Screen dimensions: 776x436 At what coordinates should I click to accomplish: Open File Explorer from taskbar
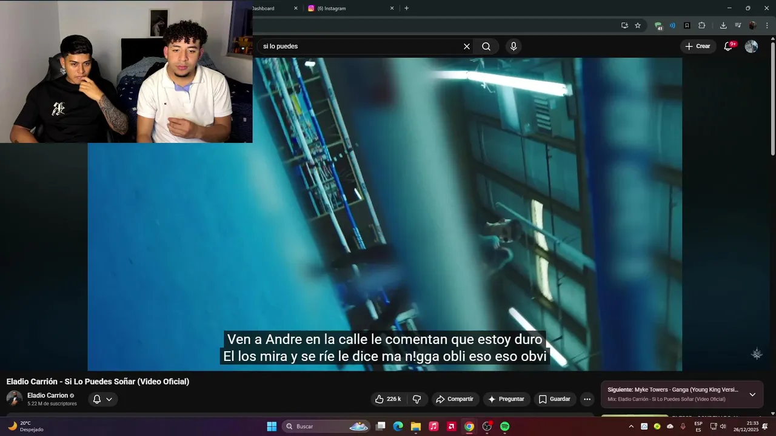[415, 426]
